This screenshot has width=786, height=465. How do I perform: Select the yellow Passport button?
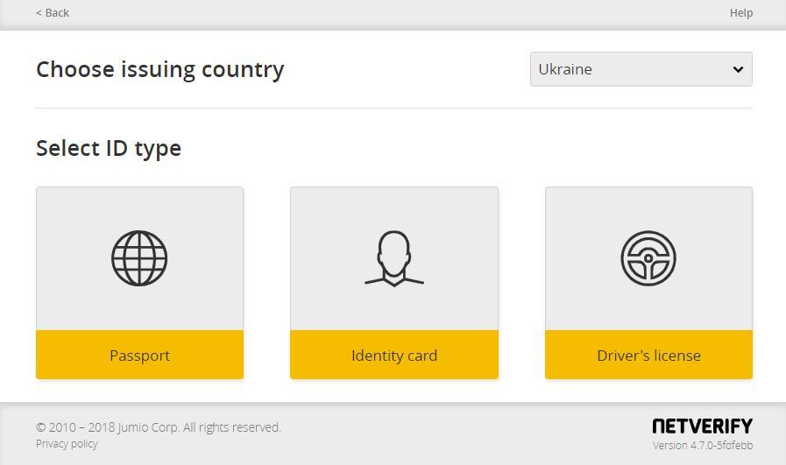coord(139,355)
